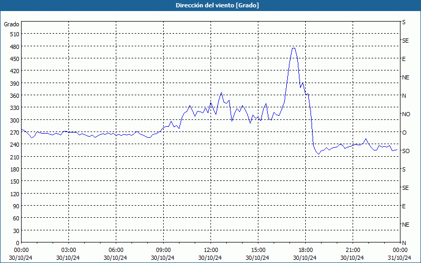Image resolution: width=421 pixels, height=263 pixels.
Task: Click the 240 y-axis value
Action: pyautogui.click(x=15, y=144)
